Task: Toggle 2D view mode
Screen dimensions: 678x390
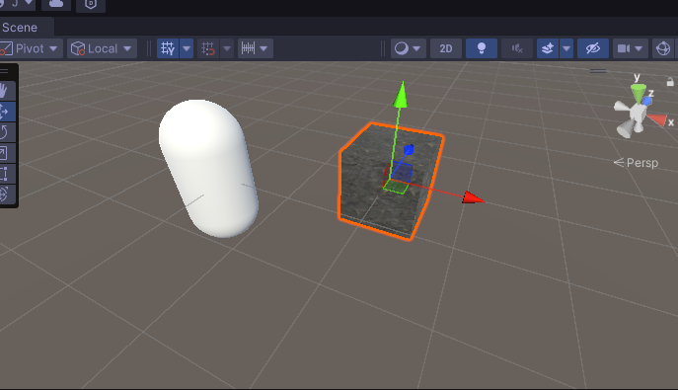Action: 446,48
